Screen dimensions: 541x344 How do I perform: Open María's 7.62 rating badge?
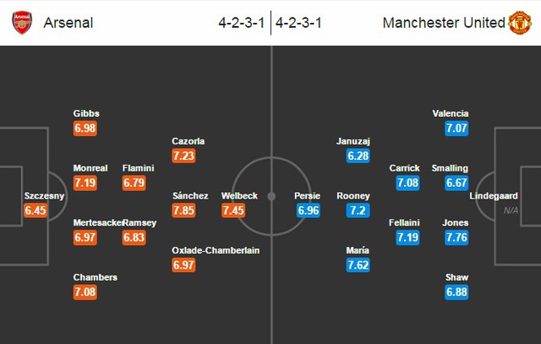[358, 265]
